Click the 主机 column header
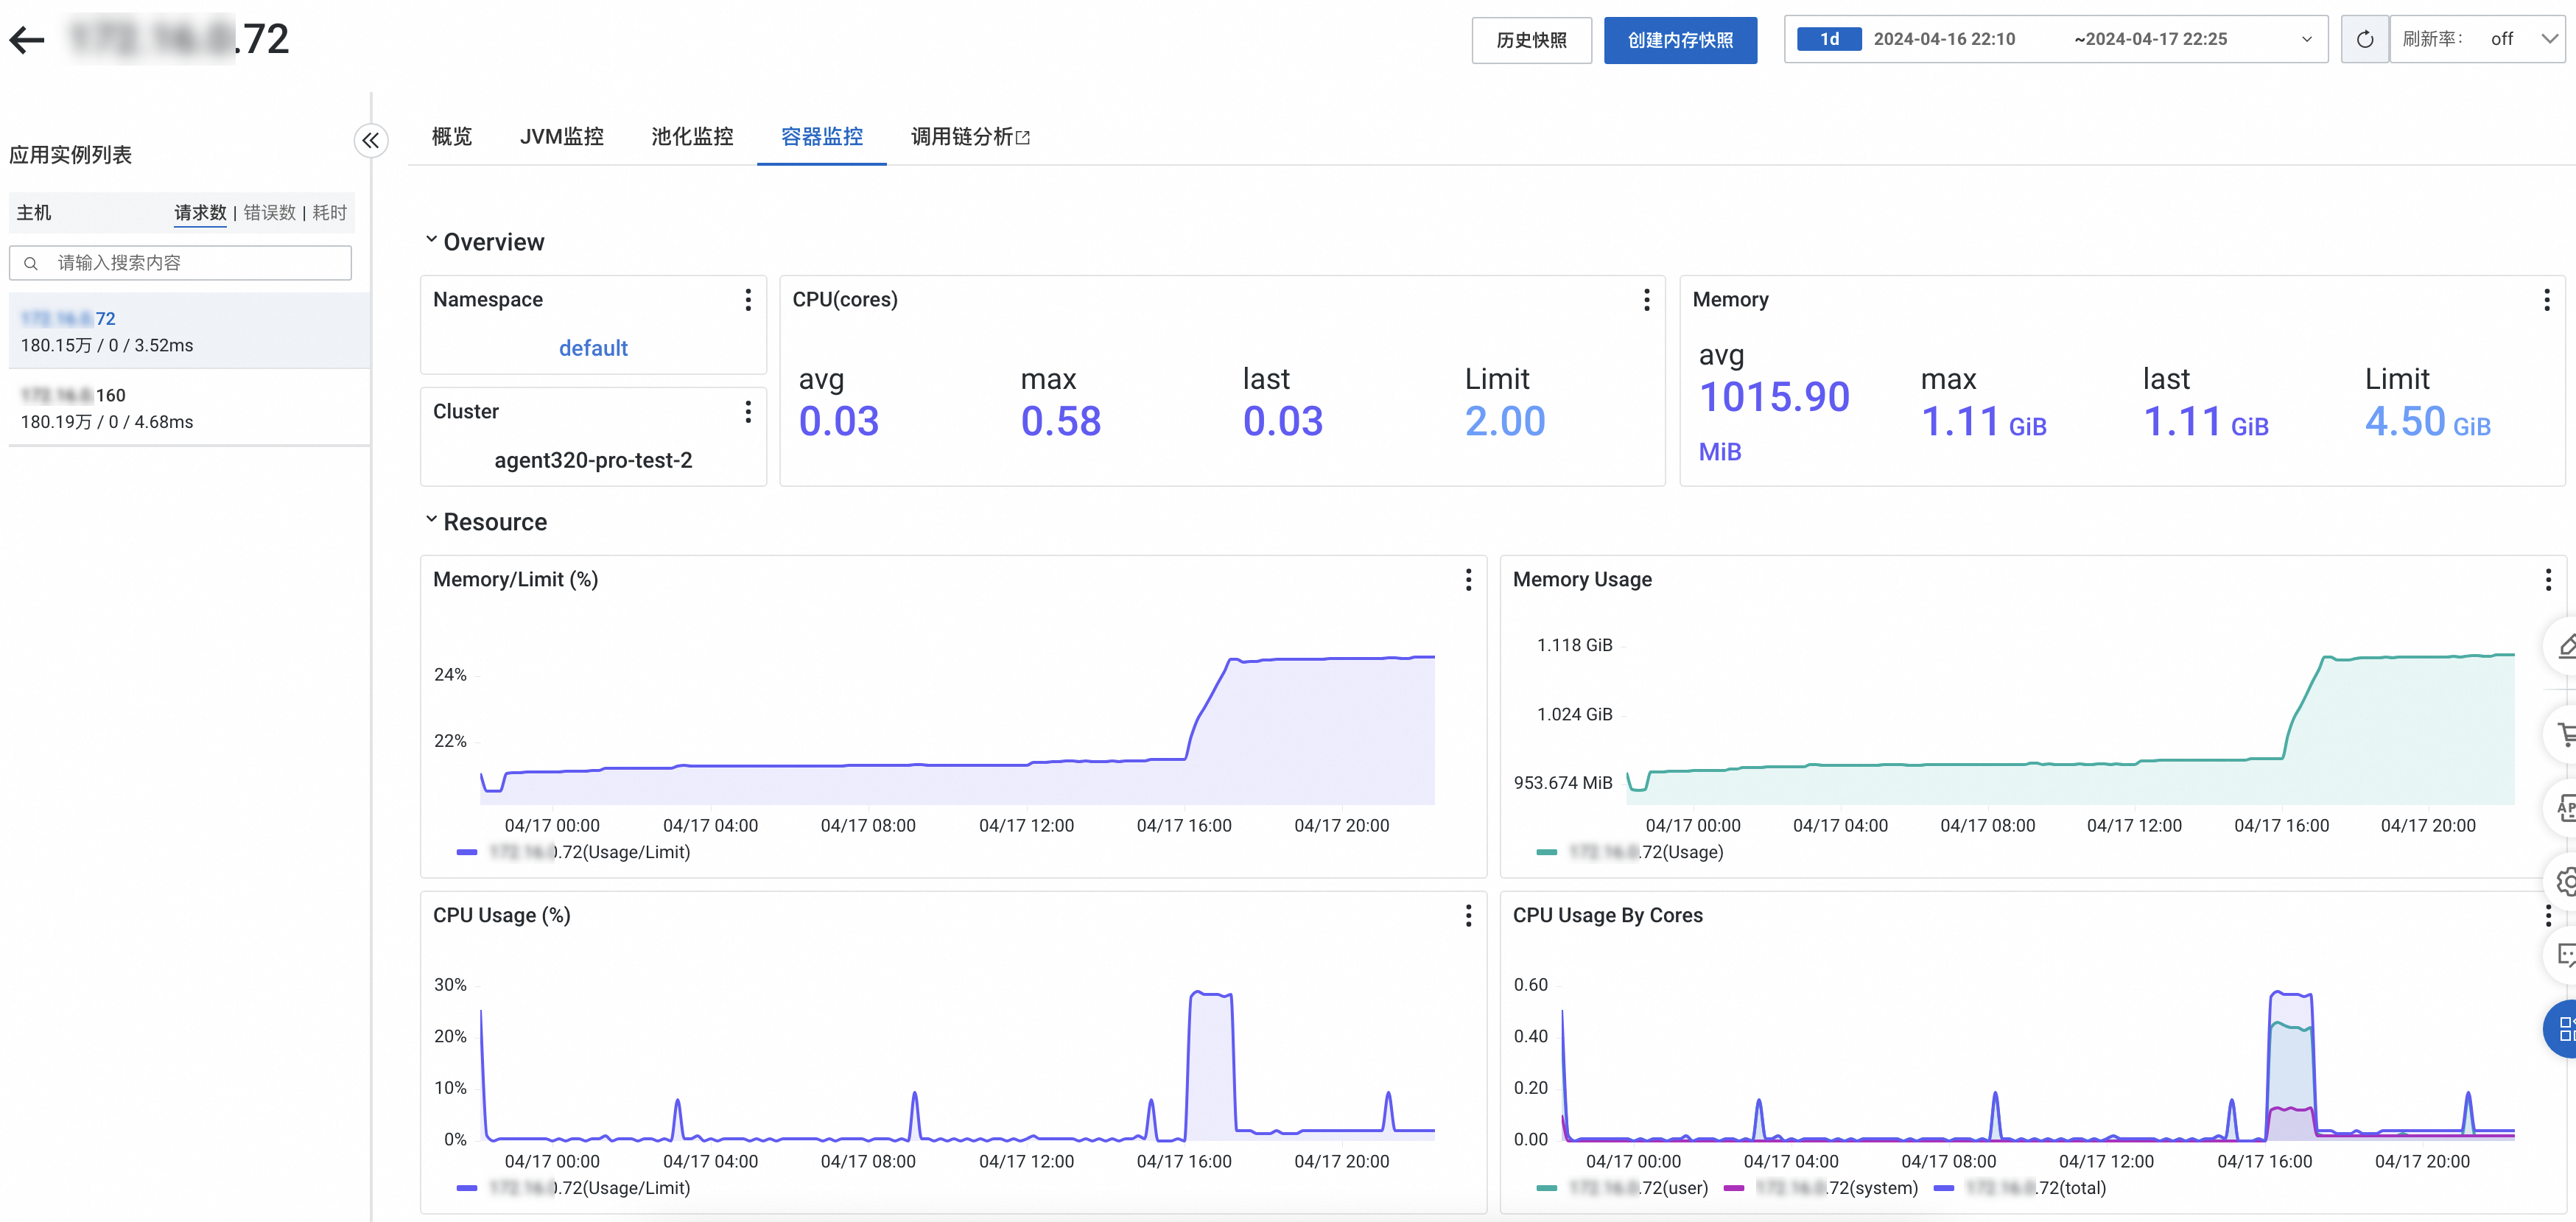Screen dimensions: 2576x1222 (x=34, y=213)
